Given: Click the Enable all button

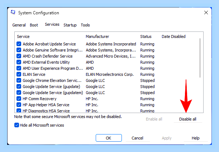Looking at the screenshot, I should [154, 119].
